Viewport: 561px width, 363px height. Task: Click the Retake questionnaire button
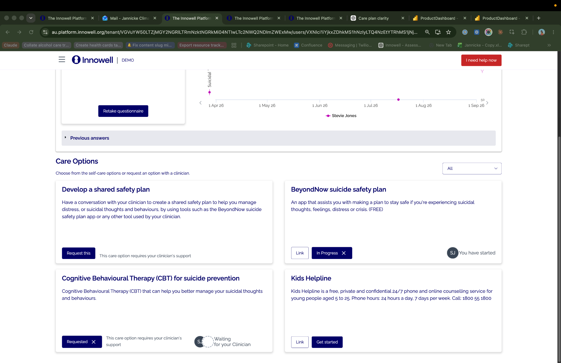click(123, 111)
